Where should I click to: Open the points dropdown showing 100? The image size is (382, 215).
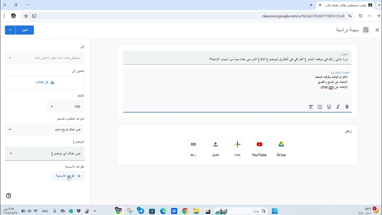pyautogui.click(x=65, y=107)
